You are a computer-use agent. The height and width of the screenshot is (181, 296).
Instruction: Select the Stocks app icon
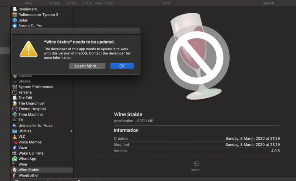(x=15, y=81)
